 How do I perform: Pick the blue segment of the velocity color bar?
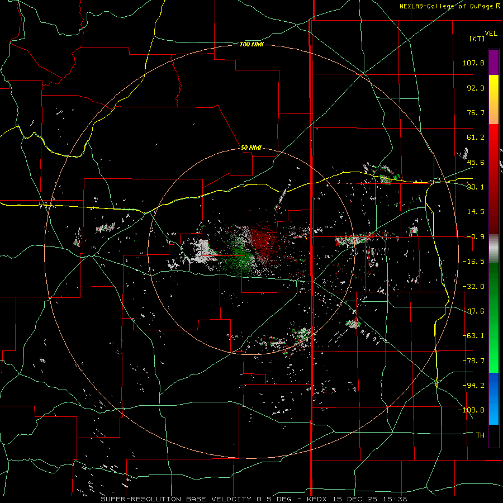(493, 398)
